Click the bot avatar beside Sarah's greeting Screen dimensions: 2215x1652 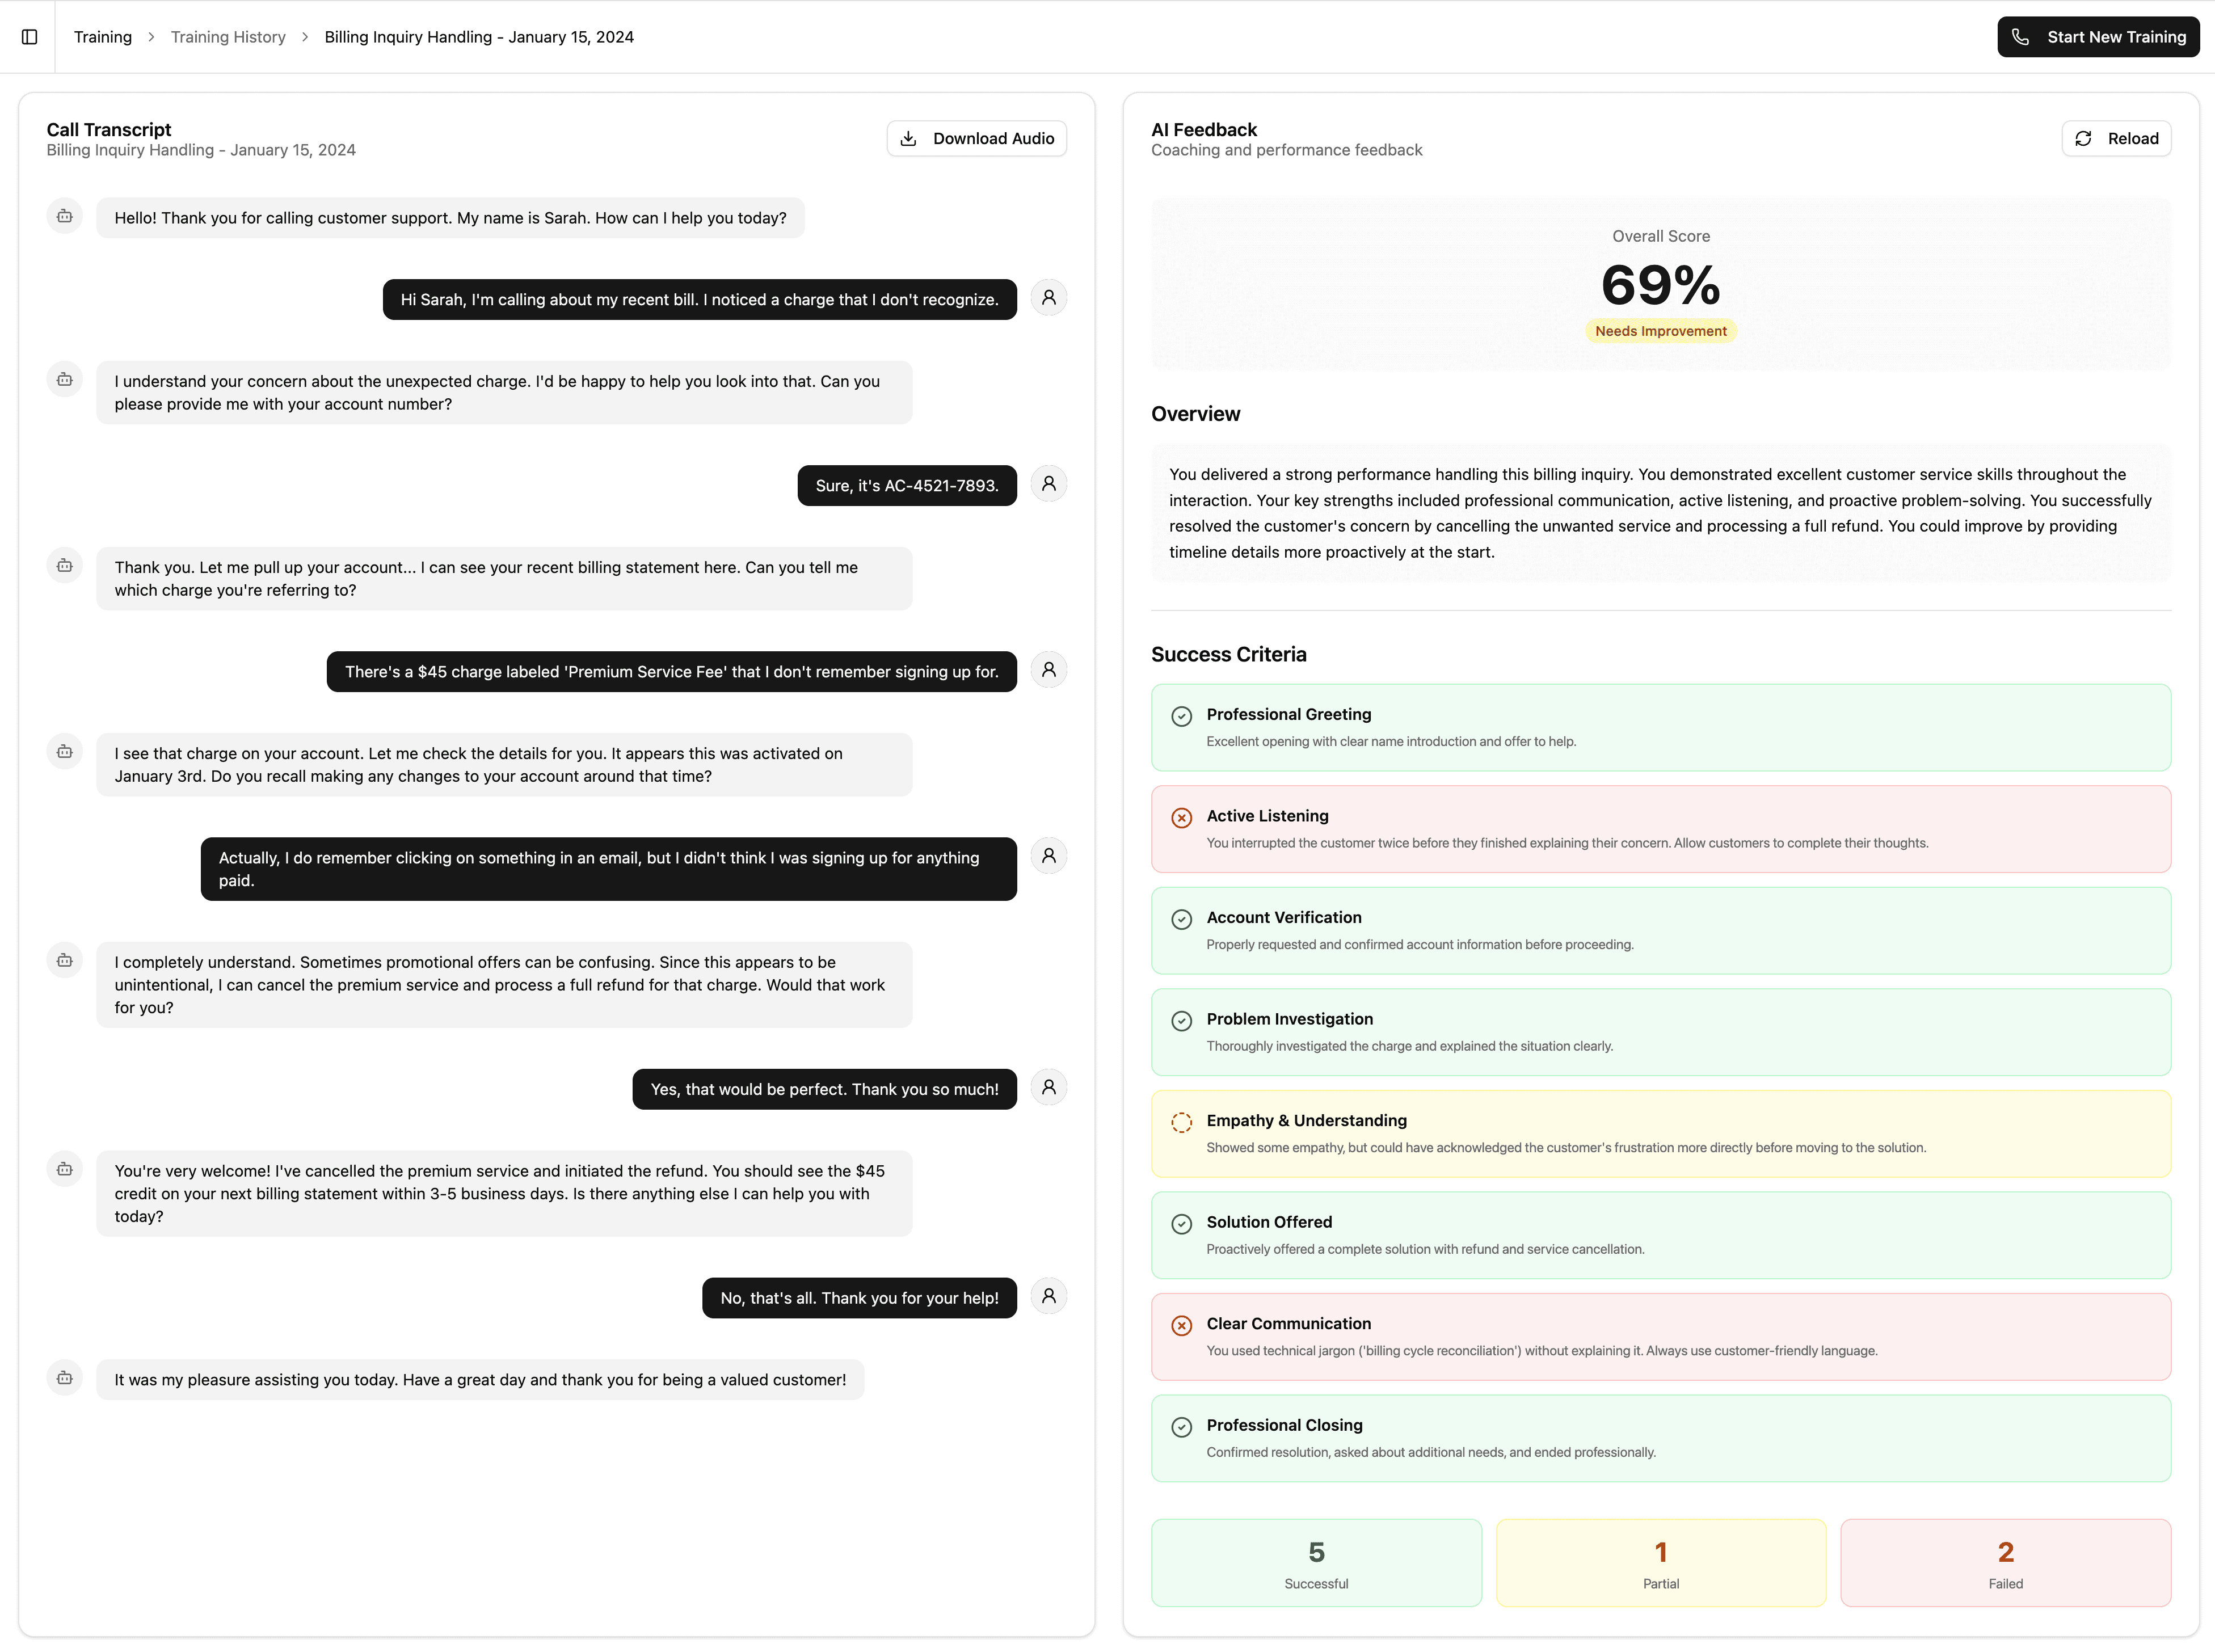point(65,216)
